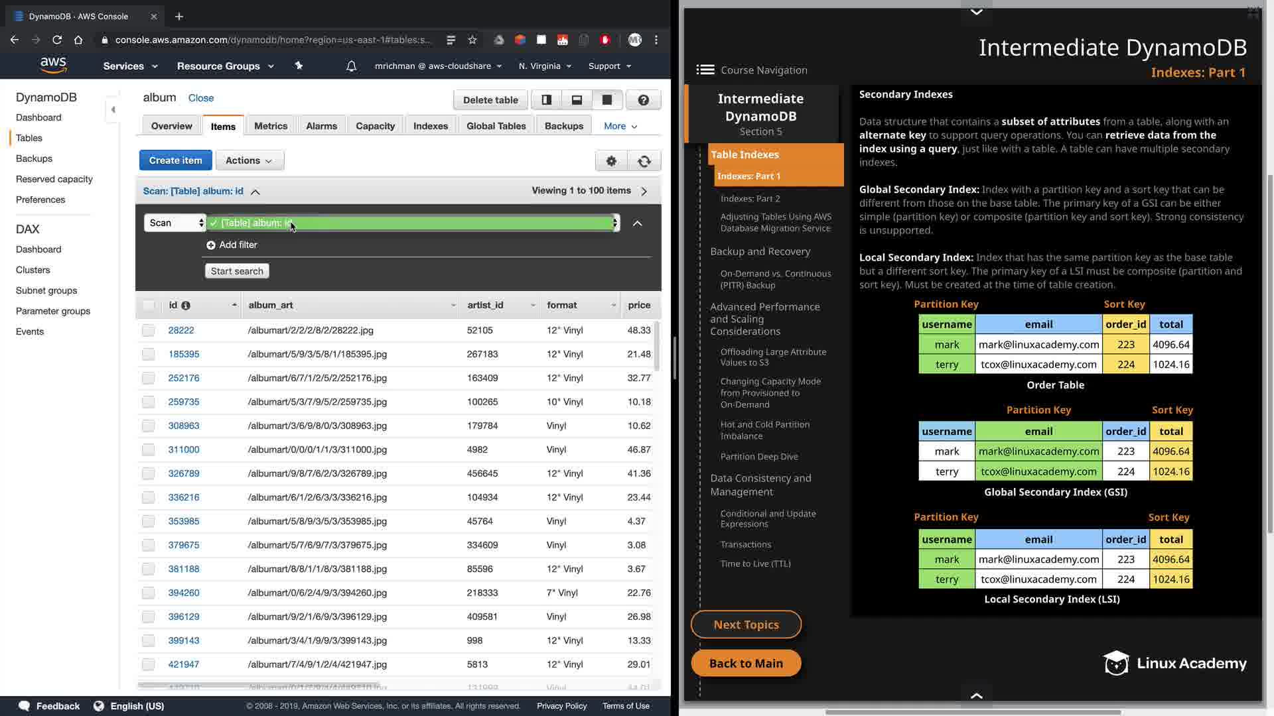Open the More tabs dropdown

[x=620, y=126]
